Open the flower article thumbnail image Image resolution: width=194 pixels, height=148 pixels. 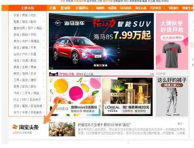[x=62, y=129]
